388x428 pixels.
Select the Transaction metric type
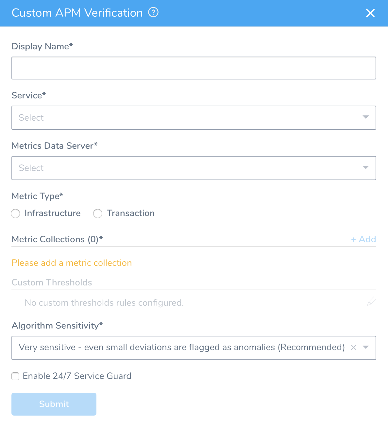(98, 214)
